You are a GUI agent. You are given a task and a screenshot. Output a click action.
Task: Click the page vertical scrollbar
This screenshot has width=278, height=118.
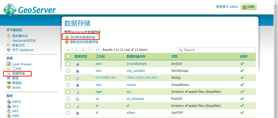pyautogui.click(x=276, y=59)
